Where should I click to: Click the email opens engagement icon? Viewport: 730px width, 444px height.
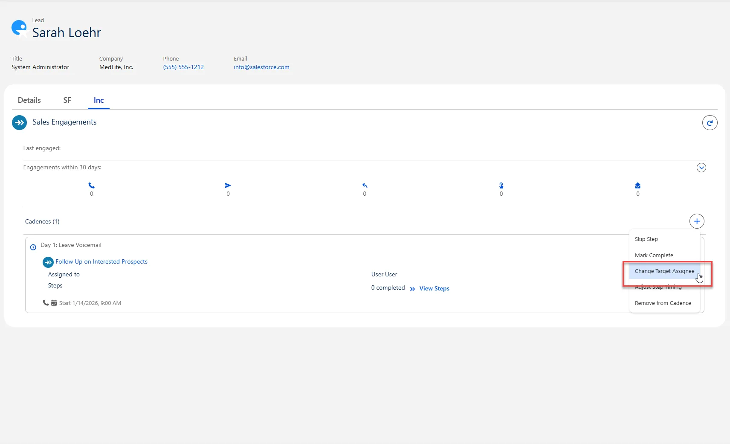tap(637, 186)
